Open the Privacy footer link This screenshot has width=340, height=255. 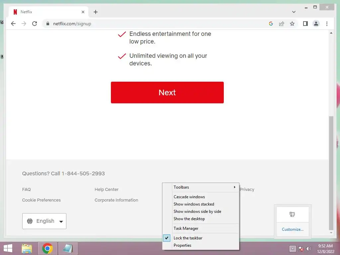point(247,189)
